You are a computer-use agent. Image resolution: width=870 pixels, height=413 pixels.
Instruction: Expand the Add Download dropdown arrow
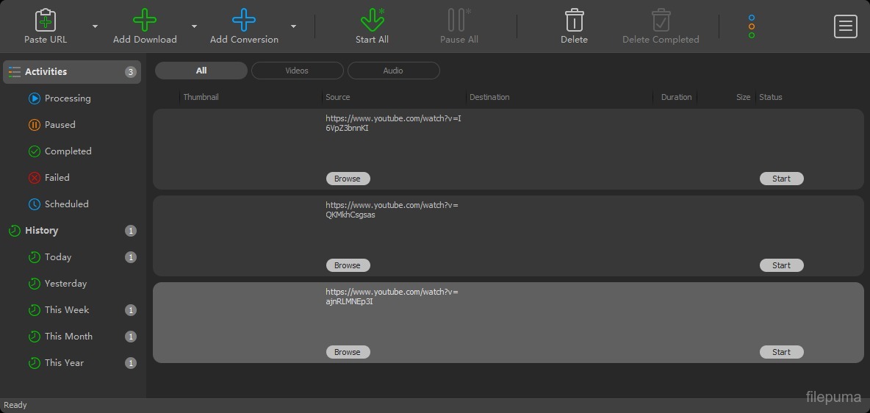(x=194, y=26)
